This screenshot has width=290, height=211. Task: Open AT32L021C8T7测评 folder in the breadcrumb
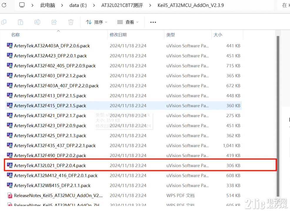[x=122, y=5]
